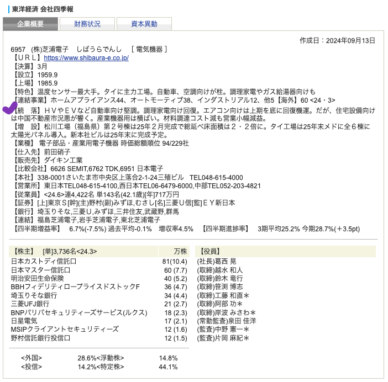Click the 【株主】 table header

(83, 252)
